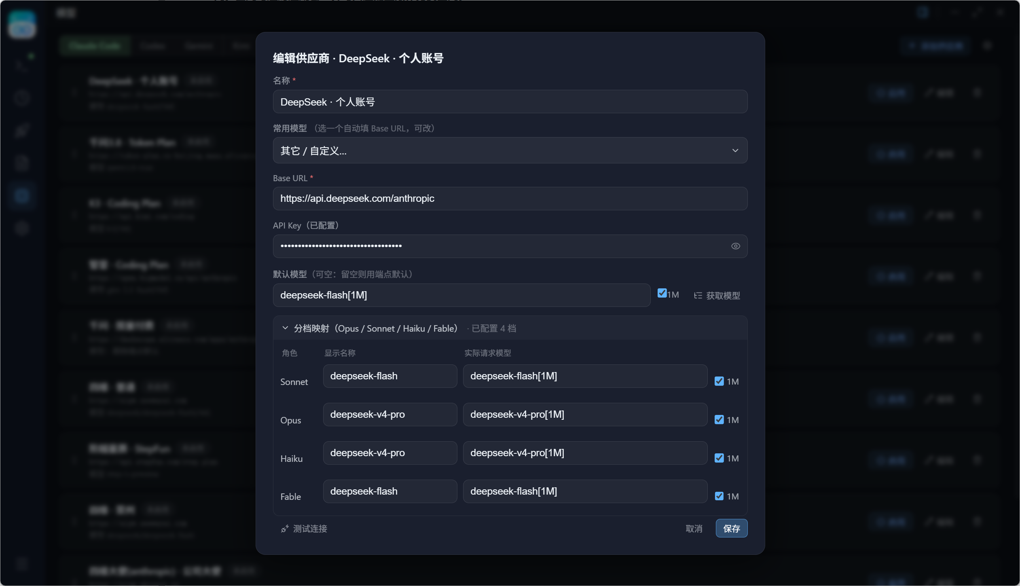Open the 常用模型 dropdown

[x=510, y=150]
